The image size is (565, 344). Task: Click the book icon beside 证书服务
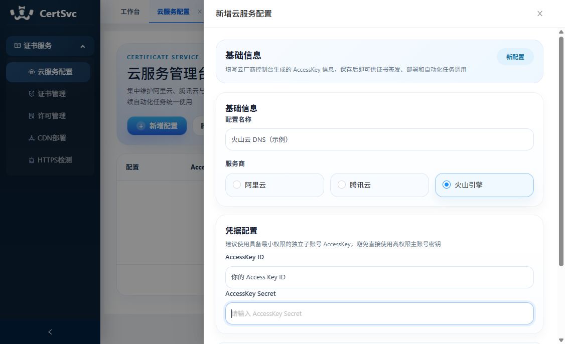pos(17,46)
